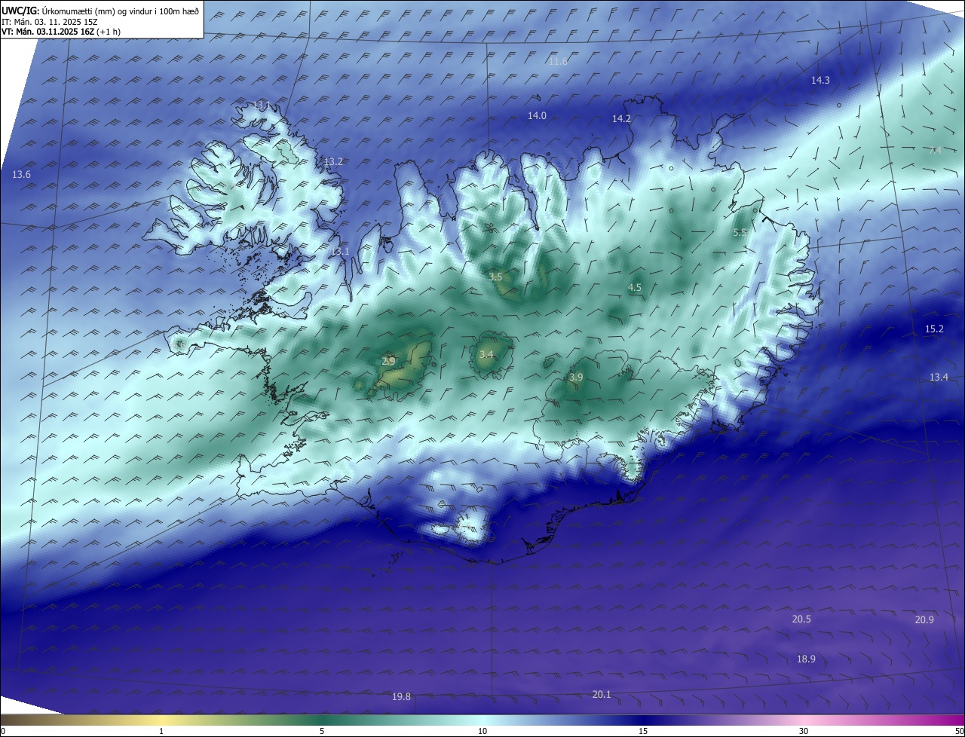Image resolution: width=965 pixels, height=737 pixels.
Task: Click the map value '5.5'
Action: (x=740, y=234)
